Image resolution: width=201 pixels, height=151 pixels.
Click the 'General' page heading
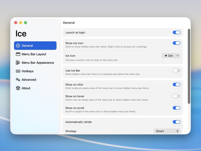click(x=69, y=23)
